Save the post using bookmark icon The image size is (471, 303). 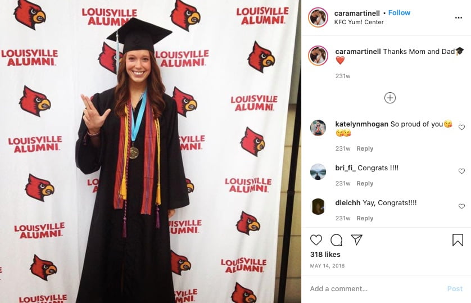click(458, 240)
